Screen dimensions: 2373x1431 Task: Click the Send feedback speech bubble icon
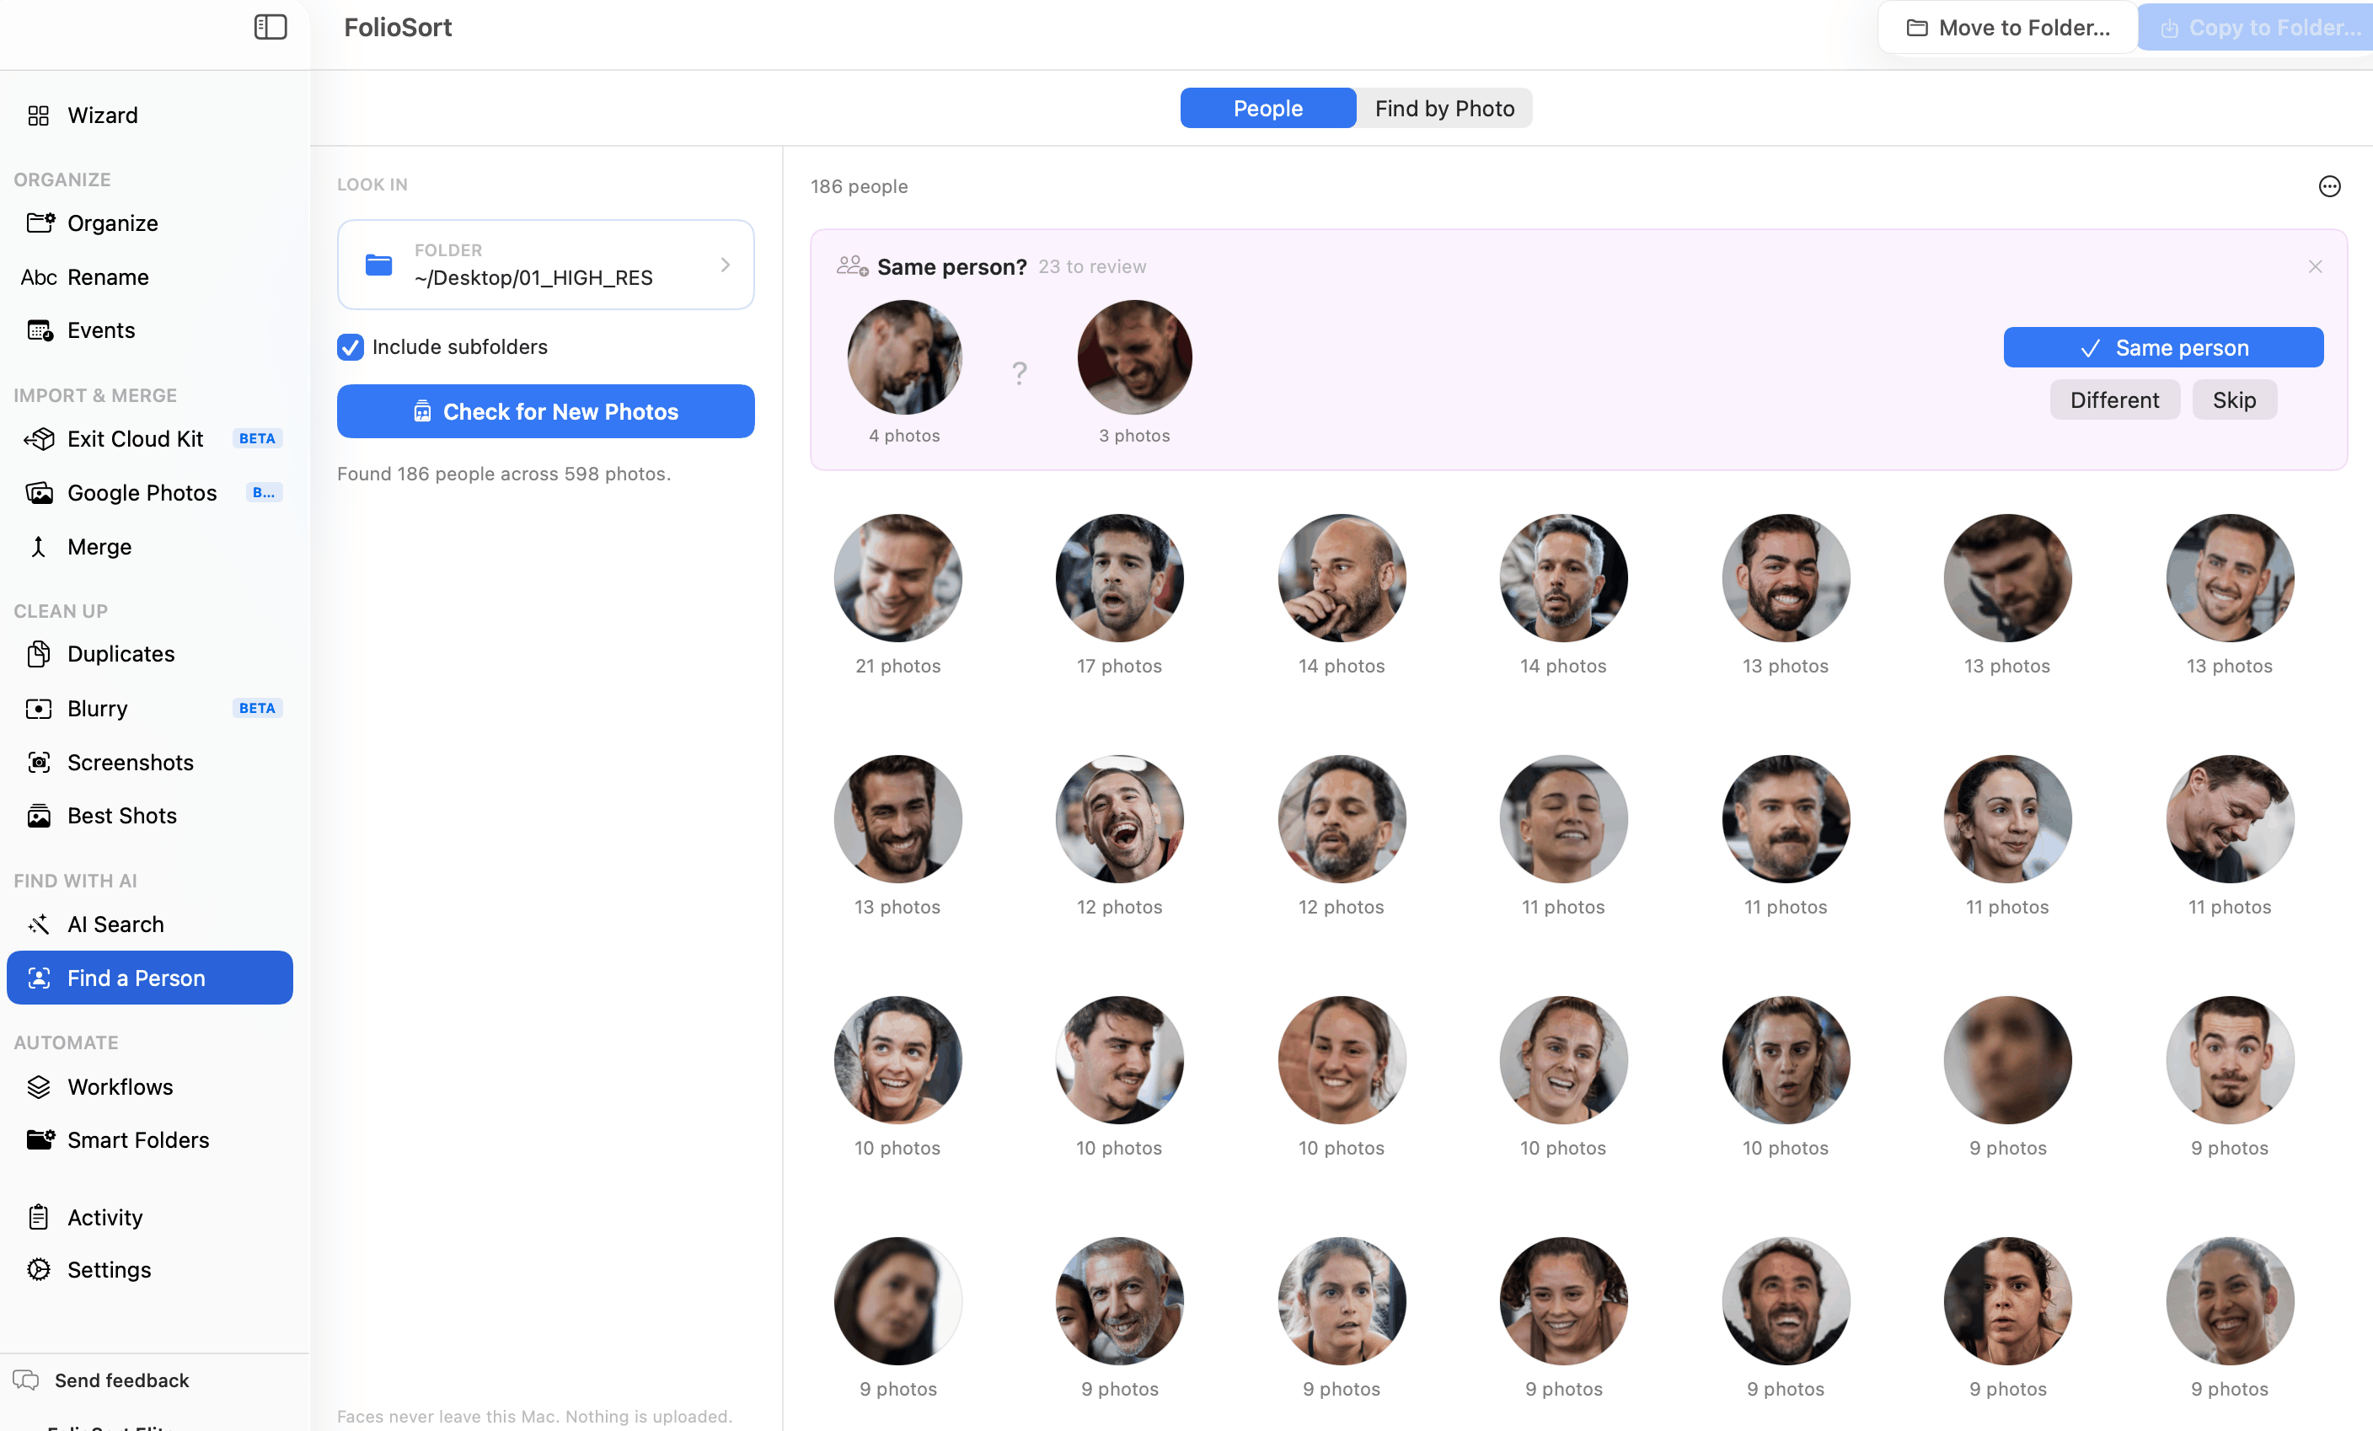(26, 1380)
